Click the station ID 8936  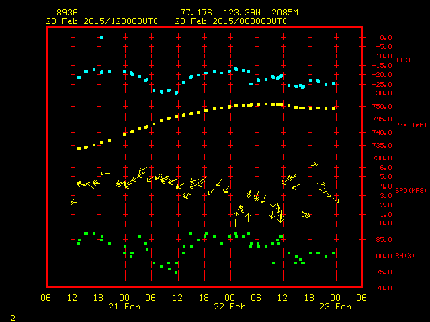[x=67, y=13]
